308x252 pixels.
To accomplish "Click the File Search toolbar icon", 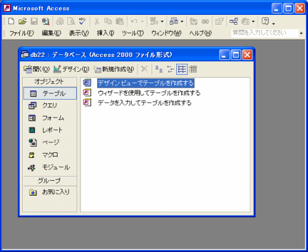I will coord(46,21).
